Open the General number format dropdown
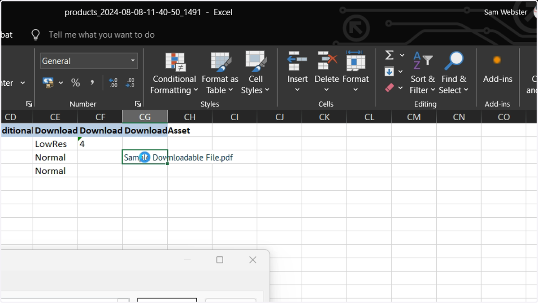Image resolution: width=538 pixels, height=303 pixels. coord(133,61)
